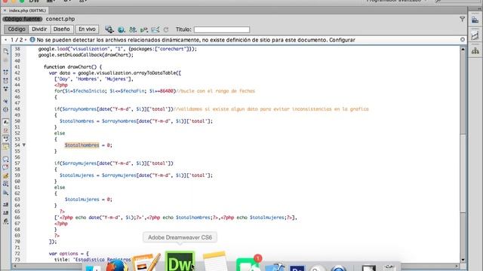The height and width of the screenshot is (271, 483).
Task: Open top icon in right panel dock
Action: (475, 20)
